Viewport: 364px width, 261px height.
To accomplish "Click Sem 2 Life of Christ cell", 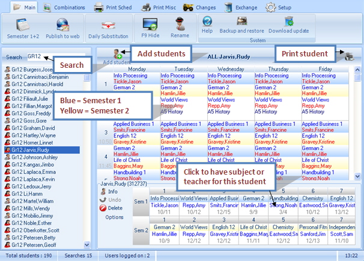I will 253,227.
